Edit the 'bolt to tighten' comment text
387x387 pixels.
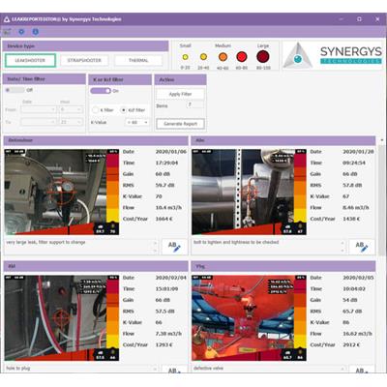point(268,247)
